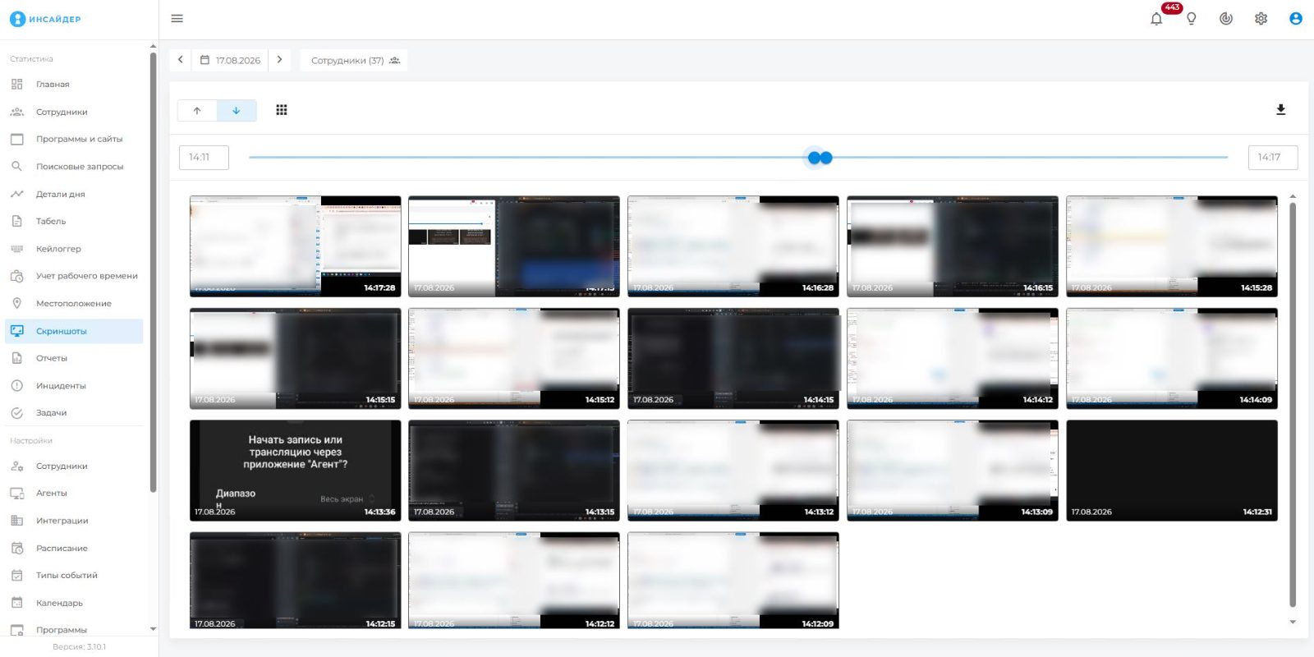Open the screenshot thumbnail from 14:12:31
The height and width of the screenshot is (657, 1314).
click(x=1172, y=470)
